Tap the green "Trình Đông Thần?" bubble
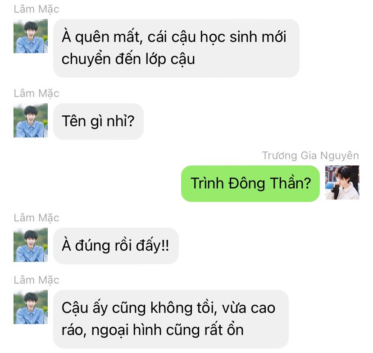This screenshot has width=373, height=353. tap(250, 183)
